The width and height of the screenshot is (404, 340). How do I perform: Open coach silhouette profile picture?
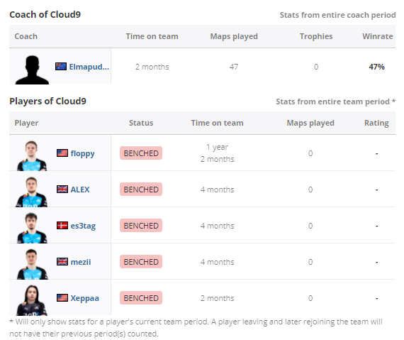[32, 70]
